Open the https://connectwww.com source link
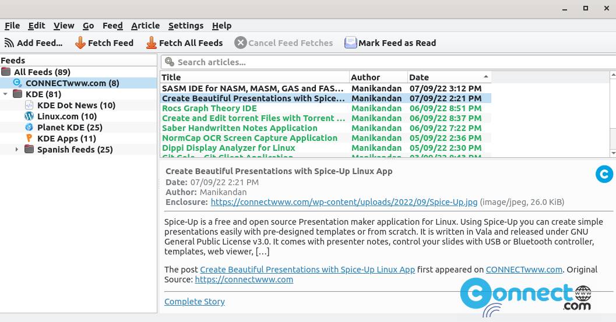Image resolution: width=616 pixels, height=322 pixels. pyautogui.click(x=244, y=279)
